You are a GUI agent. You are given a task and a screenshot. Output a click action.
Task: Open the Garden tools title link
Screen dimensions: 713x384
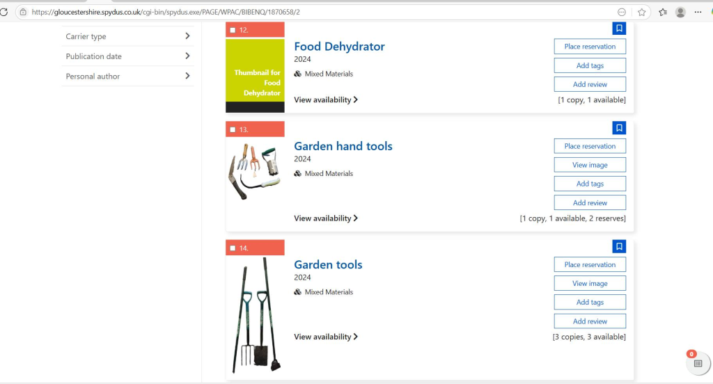coord(328,264)
